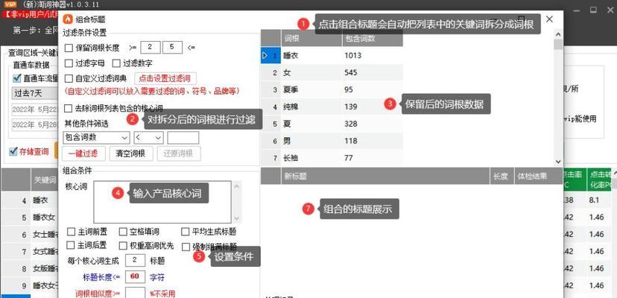Enable 主词前置 checkbox
617x298 pixels.
click(x=72, y=232)
